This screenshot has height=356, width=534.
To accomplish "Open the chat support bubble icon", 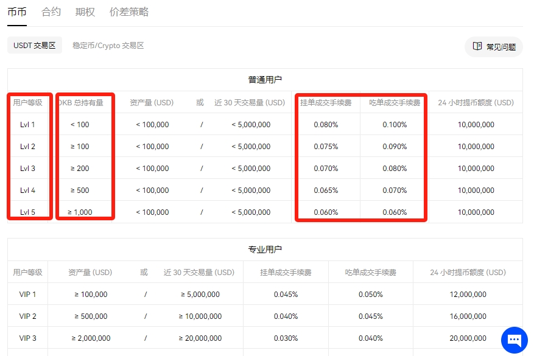I will point(515,340).
